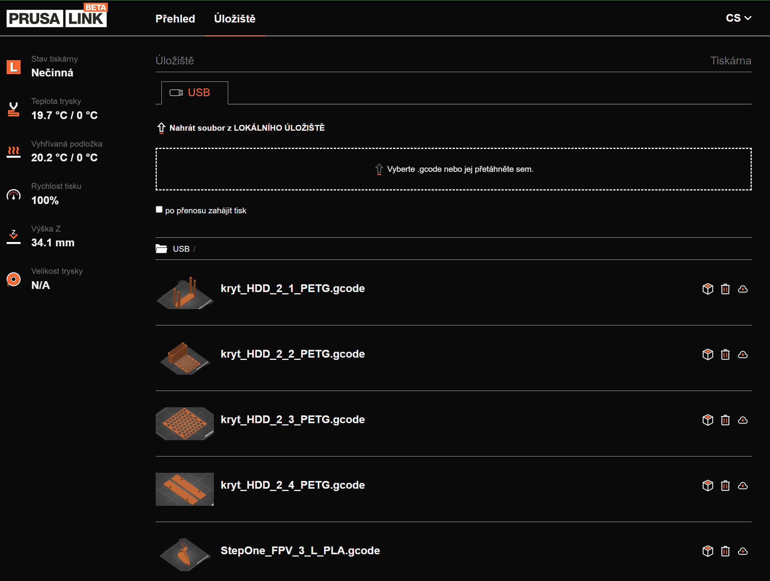Click the kryt_HDD_2_2_PETG.gcode thumbnail
The height and width of the screenshot is (581, 770).
[185, 358]
